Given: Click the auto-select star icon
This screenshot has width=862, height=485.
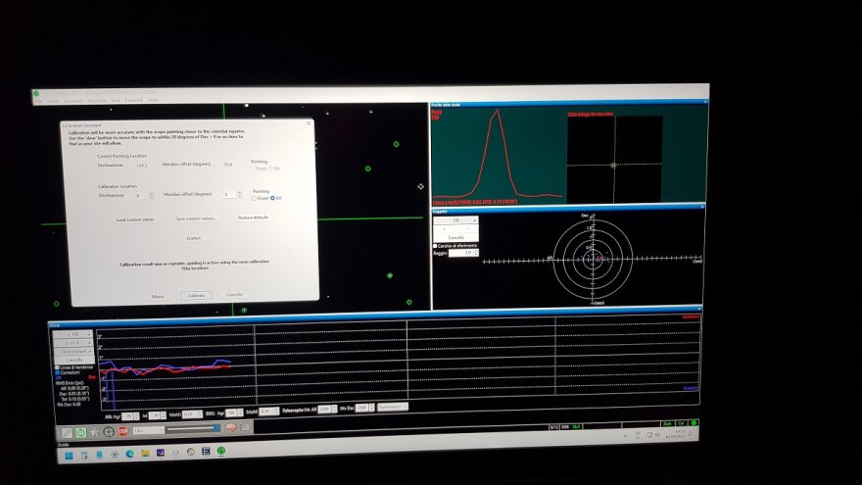Looking at the screenshot, I should pos(95,432).
